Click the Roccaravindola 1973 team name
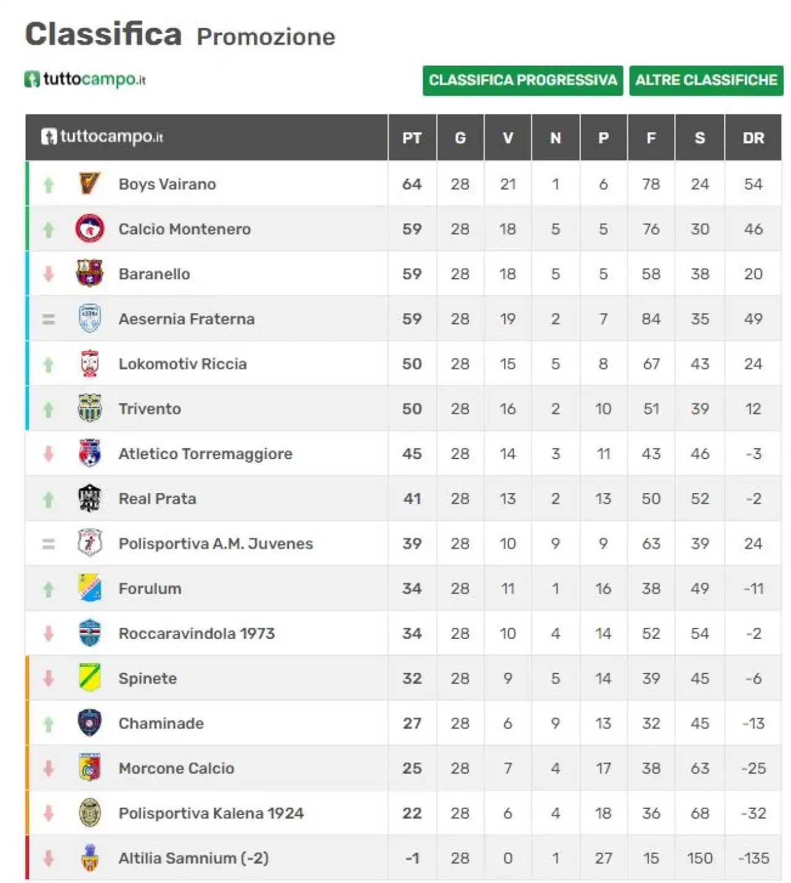 click(197, 633)
